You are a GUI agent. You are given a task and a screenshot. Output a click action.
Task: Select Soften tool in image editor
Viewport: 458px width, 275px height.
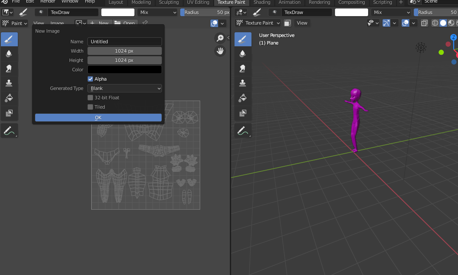(9, 54)
